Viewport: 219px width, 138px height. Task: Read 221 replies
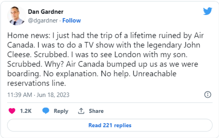(x=110, y=125)
